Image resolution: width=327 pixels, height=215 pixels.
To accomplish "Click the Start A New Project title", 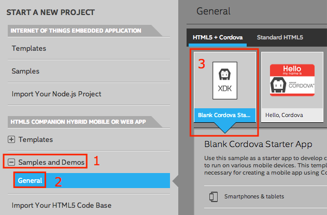I will pyautogui.click(x=51, y=12).
